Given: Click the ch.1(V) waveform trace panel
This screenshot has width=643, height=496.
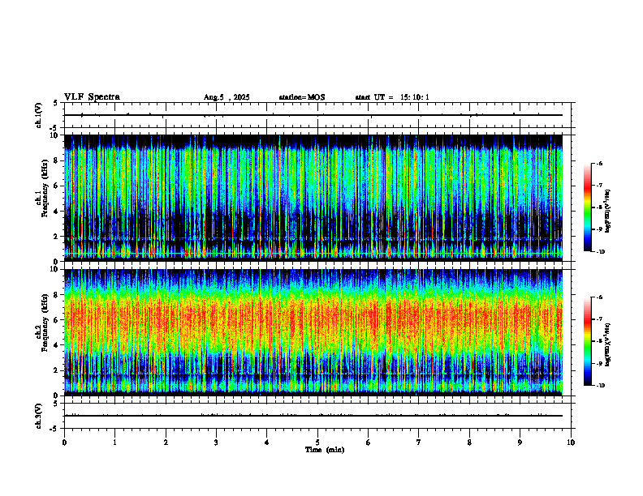Looking at the screenshot, I should tap(317, 115).
